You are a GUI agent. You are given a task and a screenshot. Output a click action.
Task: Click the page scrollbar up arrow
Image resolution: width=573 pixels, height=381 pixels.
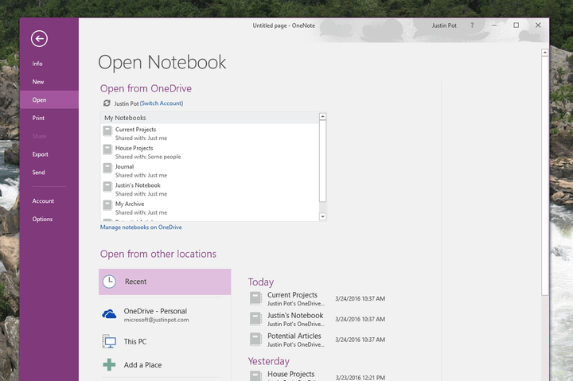click(x=545, y=52)
